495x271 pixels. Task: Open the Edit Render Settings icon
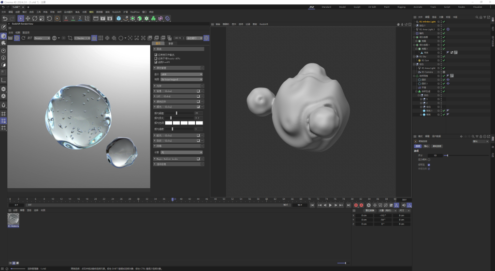click(x=110, y=19)
